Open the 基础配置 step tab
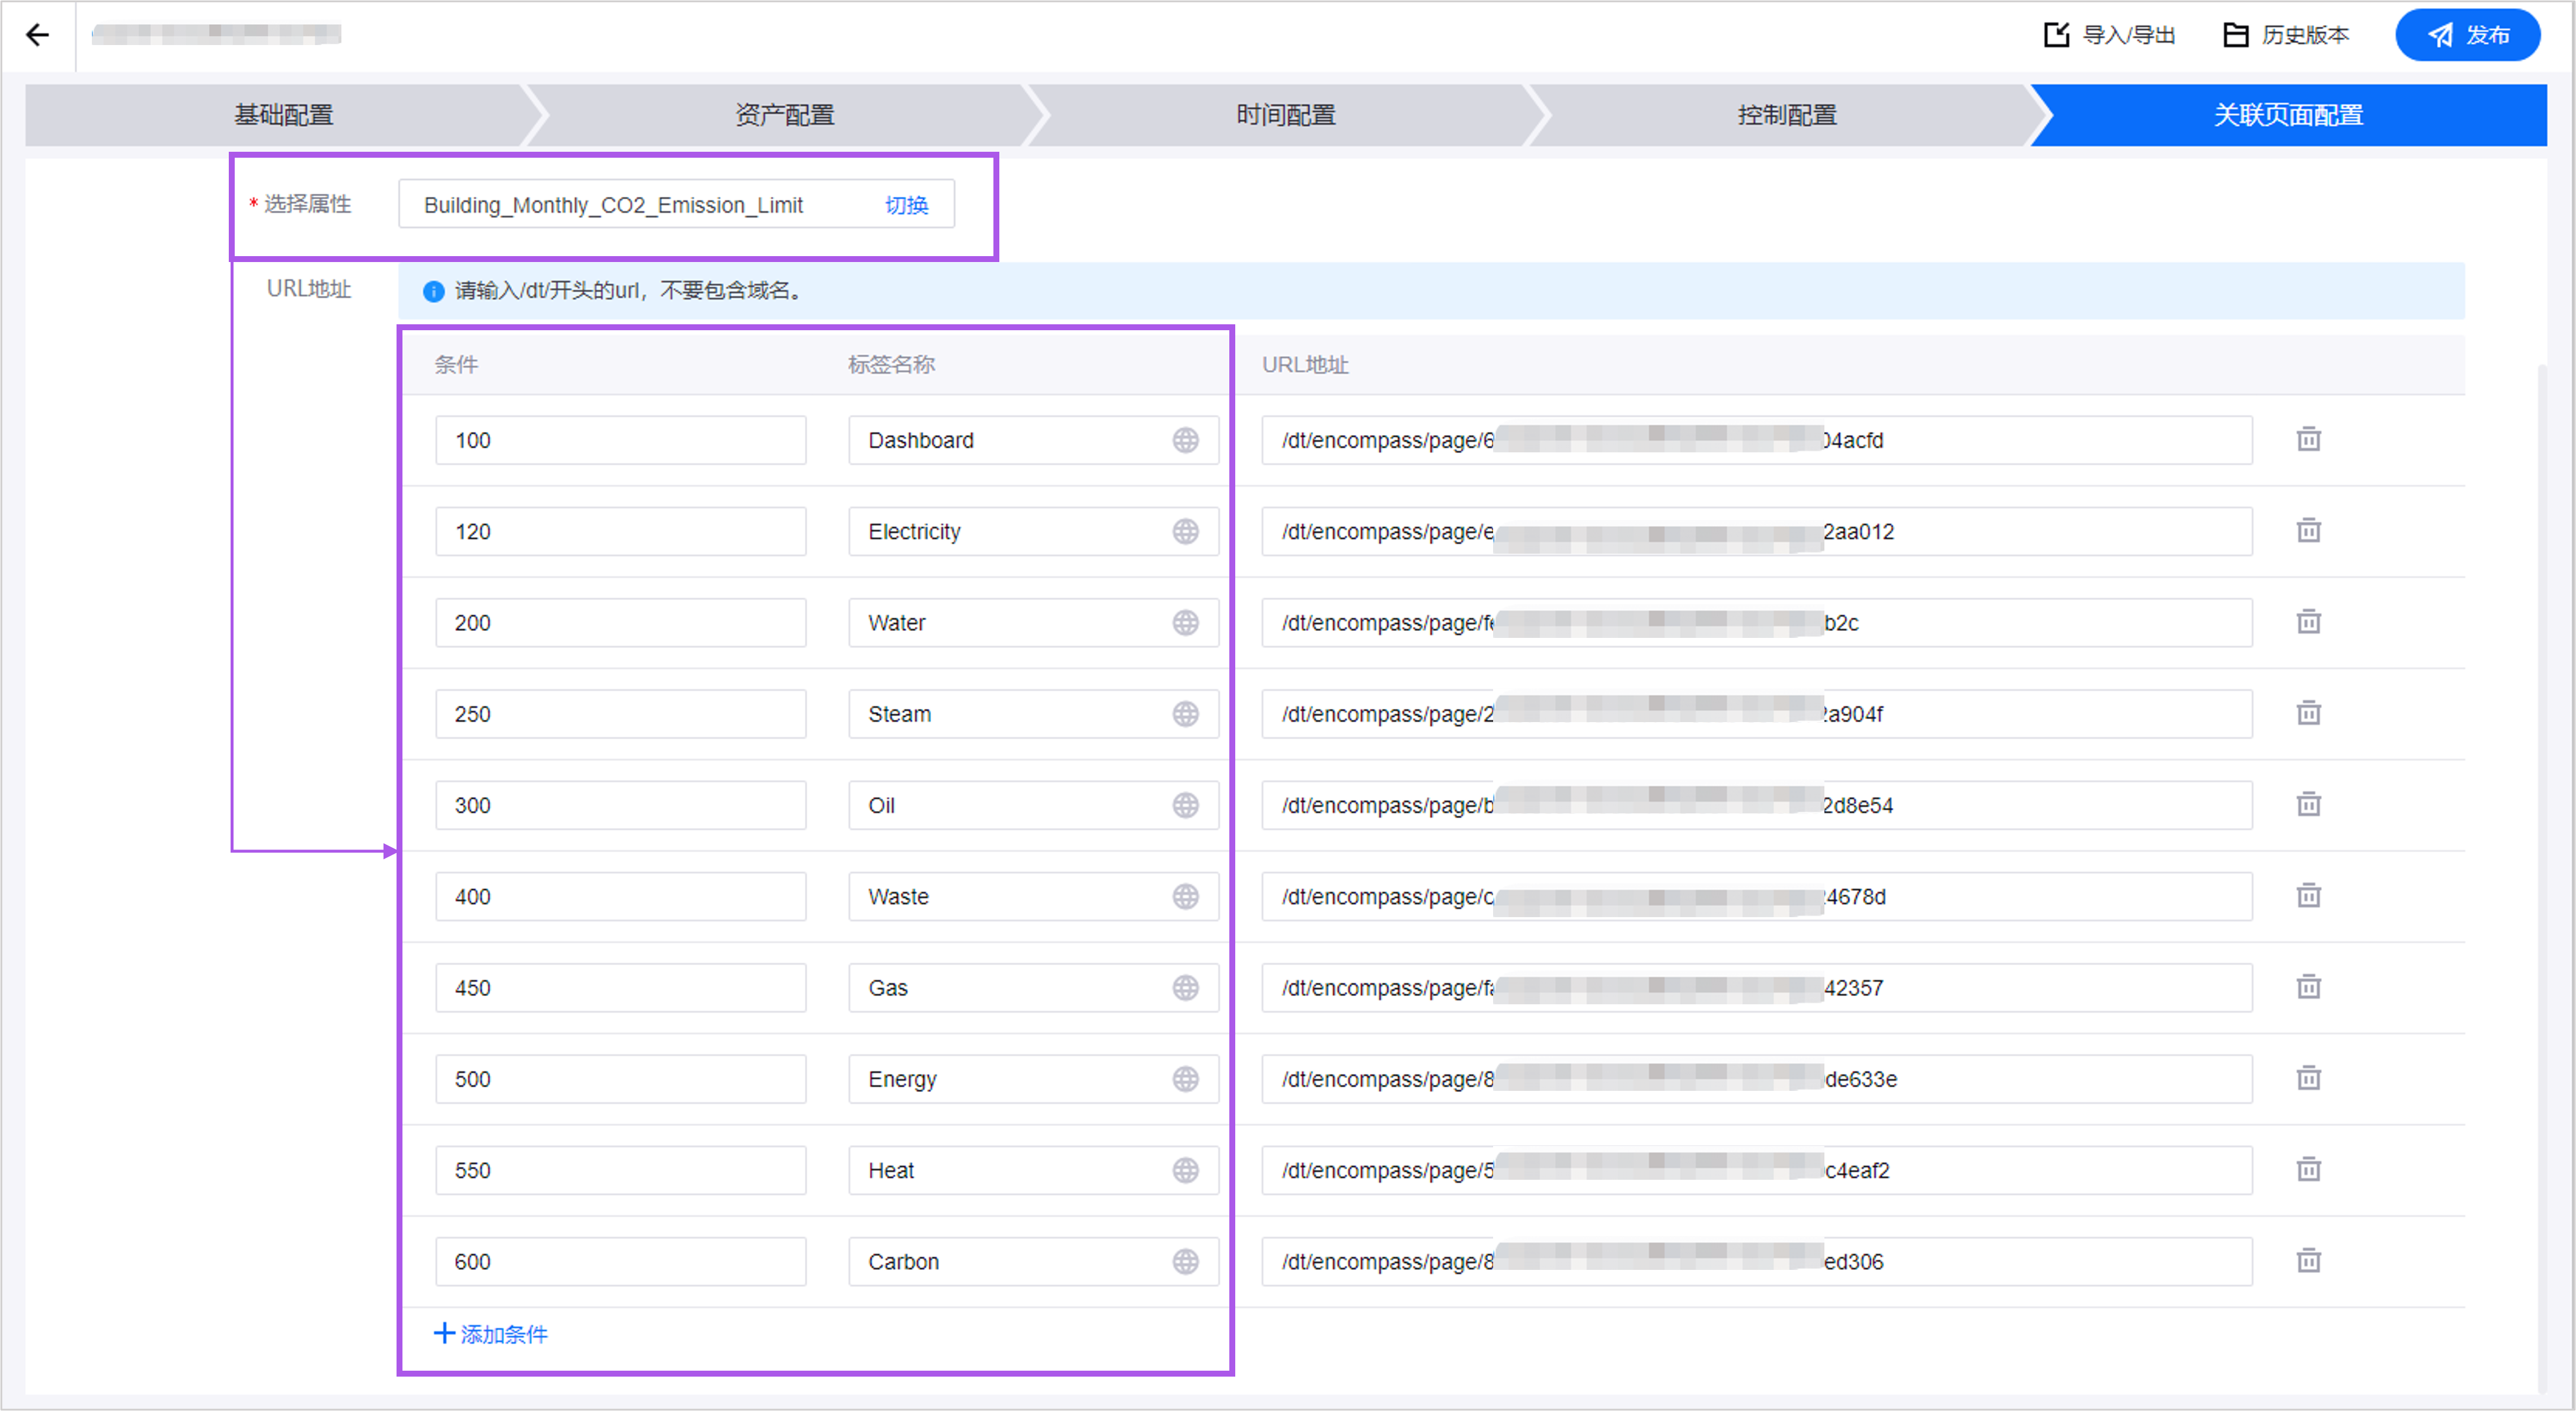2576x1411 pixels. (283, 115)
